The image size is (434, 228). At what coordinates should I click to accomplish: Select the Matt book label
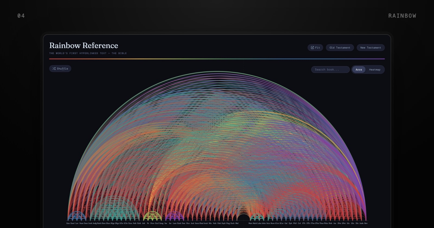(x=250, y=223)
